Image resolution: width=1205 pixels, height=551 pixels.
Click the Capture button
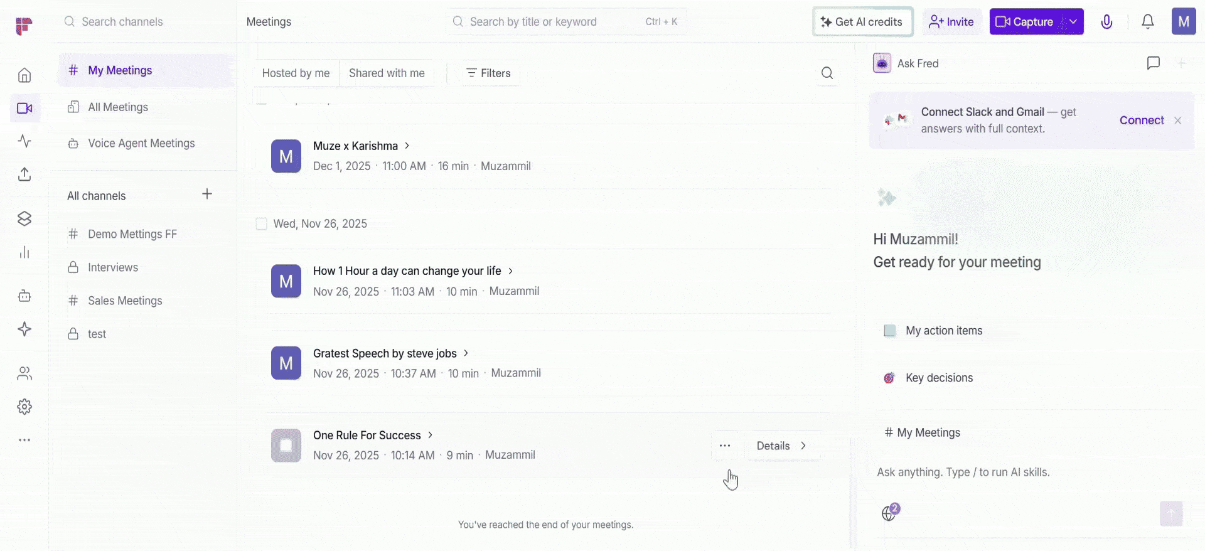[1026, 22]
